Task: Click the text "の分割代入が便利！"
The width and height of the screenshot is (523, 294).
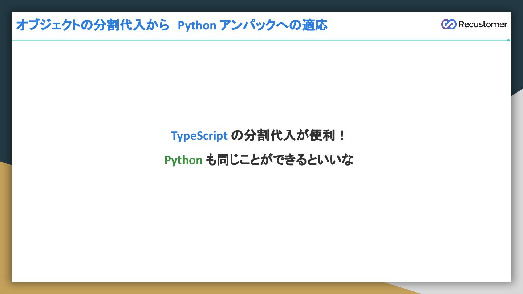Action: [288, 136]
